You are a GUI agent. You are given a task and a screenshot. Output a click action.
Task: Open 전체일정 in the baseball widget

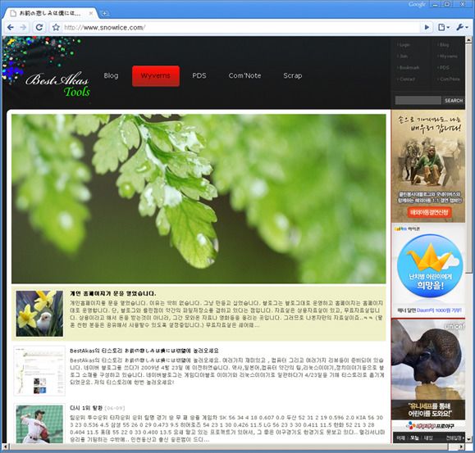[x=454, y=437]
